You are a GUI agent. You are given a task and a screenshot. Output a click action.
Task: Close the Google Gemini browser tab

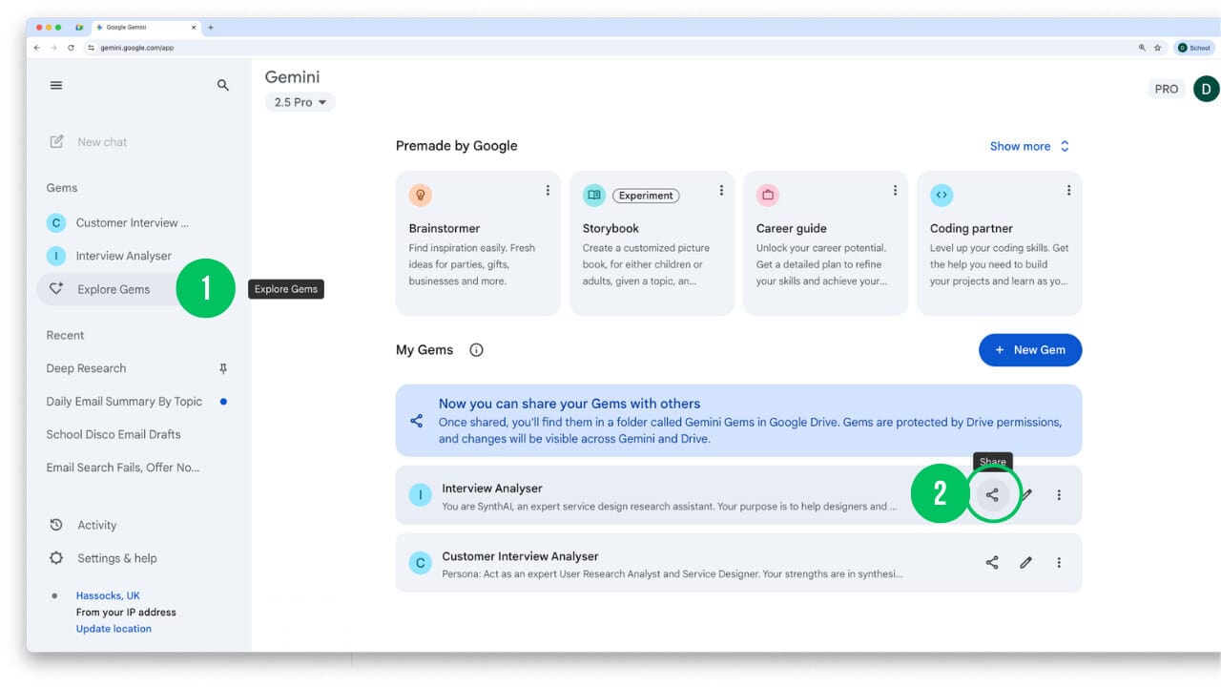[x=195, y=27]
